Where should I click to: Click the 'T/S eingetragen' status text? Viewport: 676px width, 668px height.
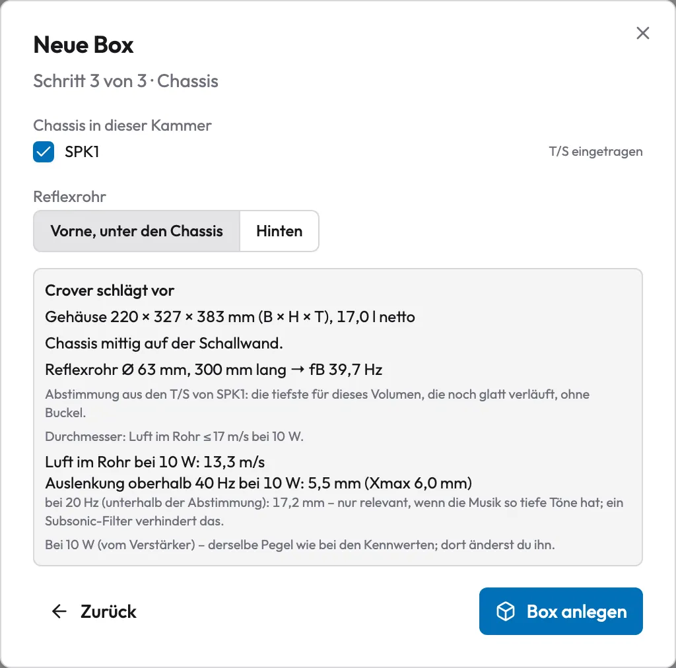point(595,152)
